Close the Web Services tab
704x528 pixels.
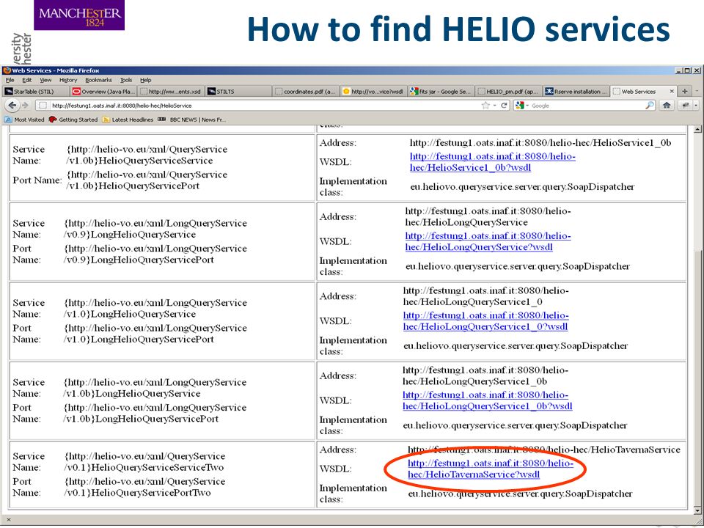pos(672,91)
